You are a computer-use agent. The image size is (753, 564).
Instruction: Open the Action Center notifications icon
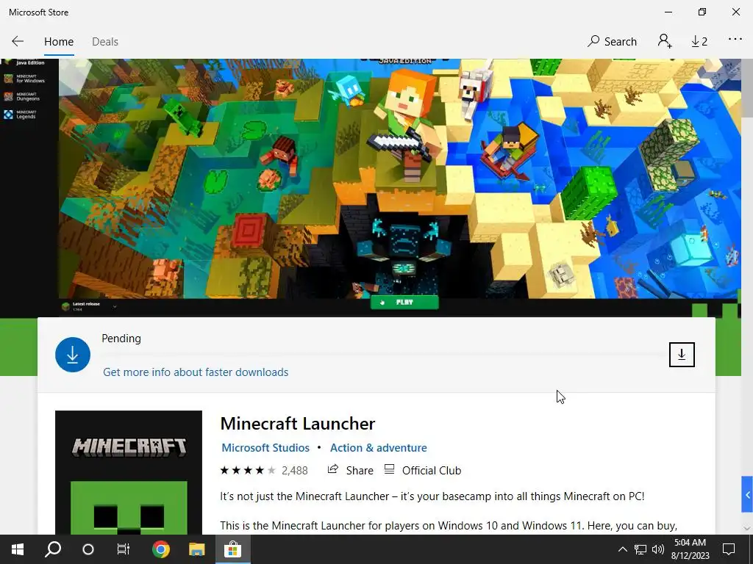(x=729, y=549)
